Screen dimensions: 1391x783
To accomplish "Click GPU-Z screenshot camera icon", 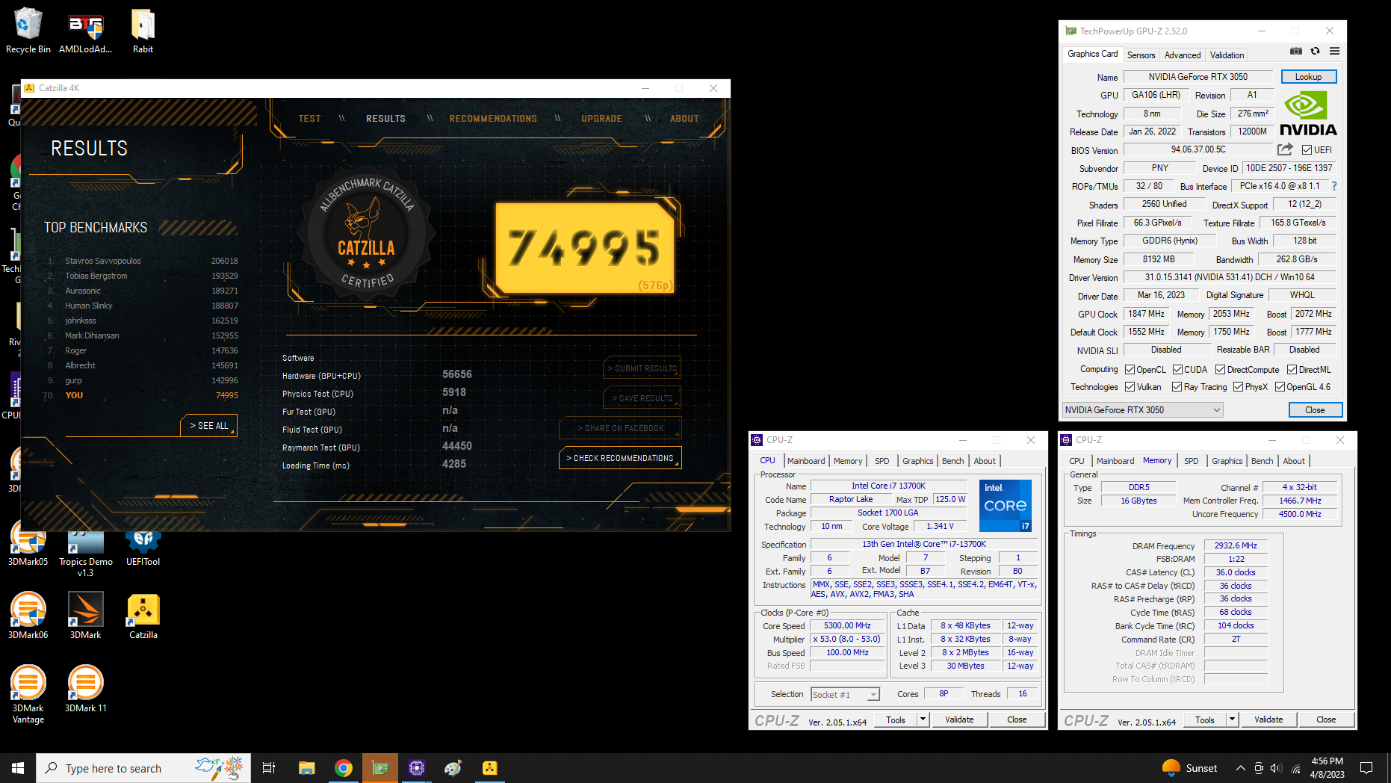I will (1296, 52).
